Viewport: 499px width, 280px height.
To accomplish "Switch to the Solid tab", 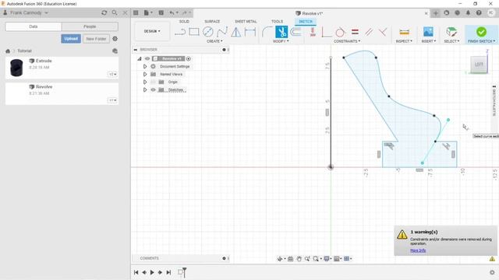I will [x=184, y=21].
